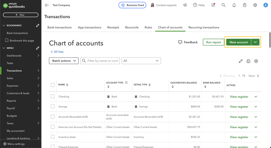
Task: Open the notifications bell
Action: 234,5
